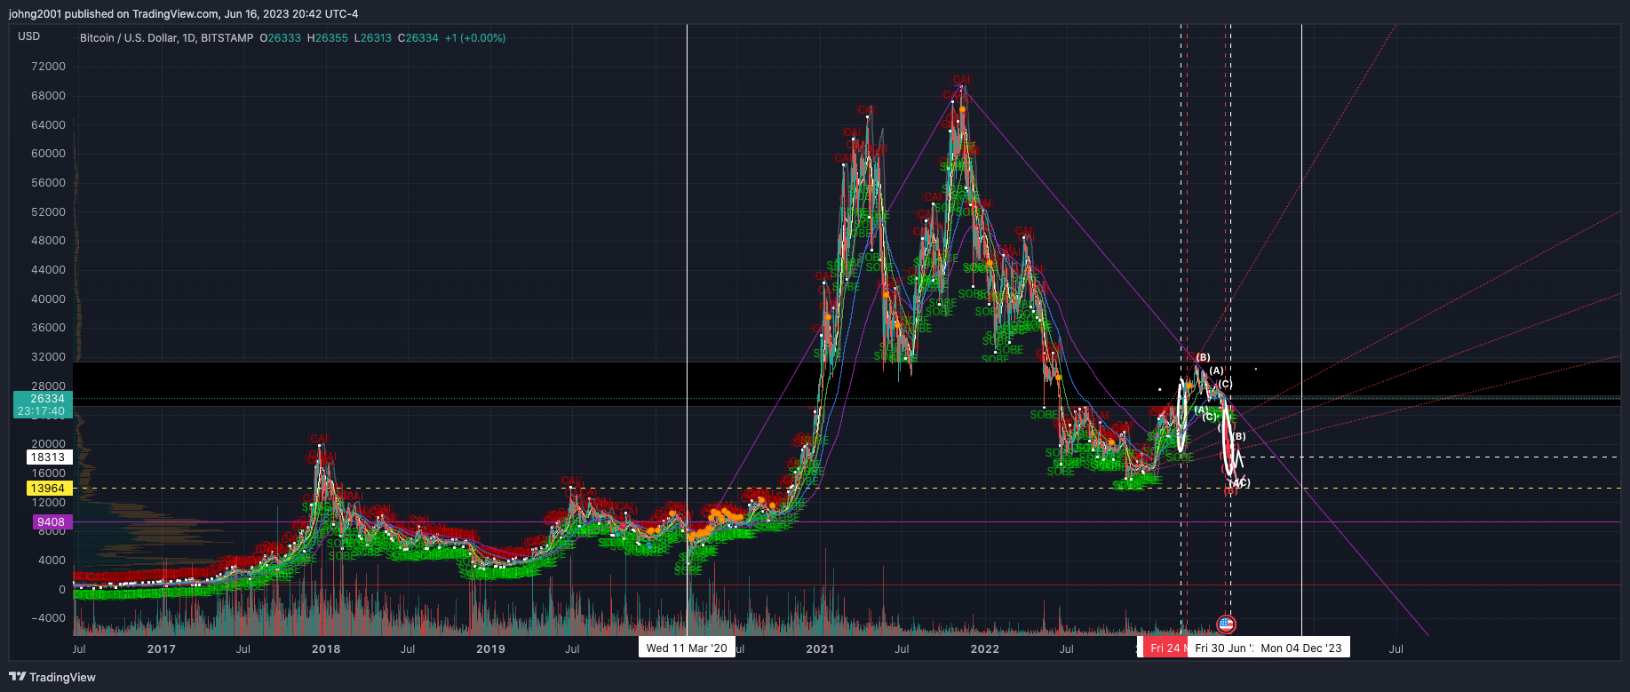Select the red 'Fri 24' date label
This screenshot has width=1630, height=692.
pos(1165,648)
